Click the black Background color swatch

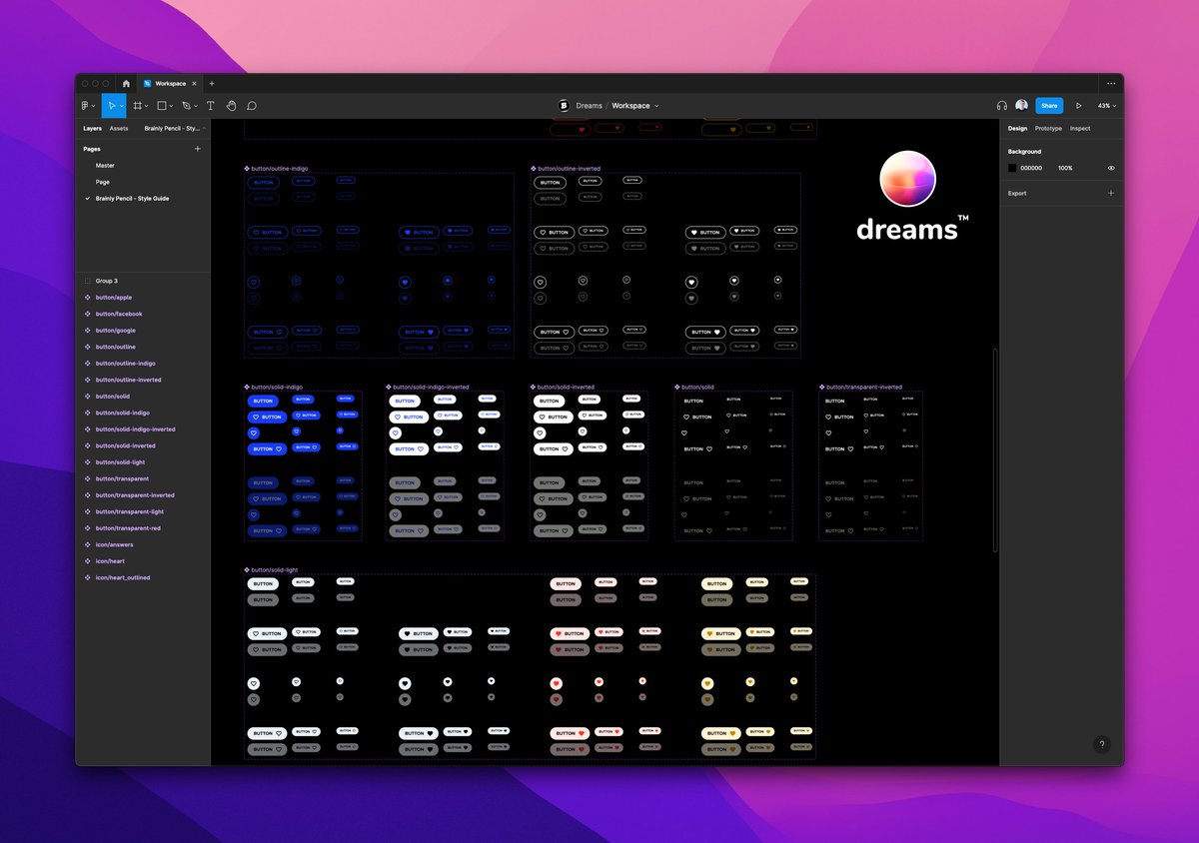point(1012,168)
